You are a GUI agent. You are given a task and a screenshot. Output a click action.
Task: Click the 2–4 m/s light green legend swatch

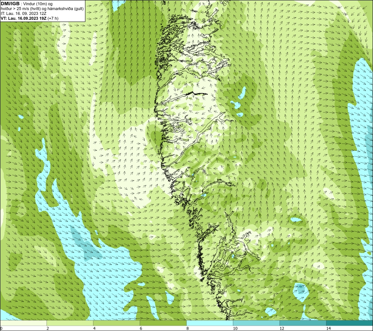pos(70,323)
